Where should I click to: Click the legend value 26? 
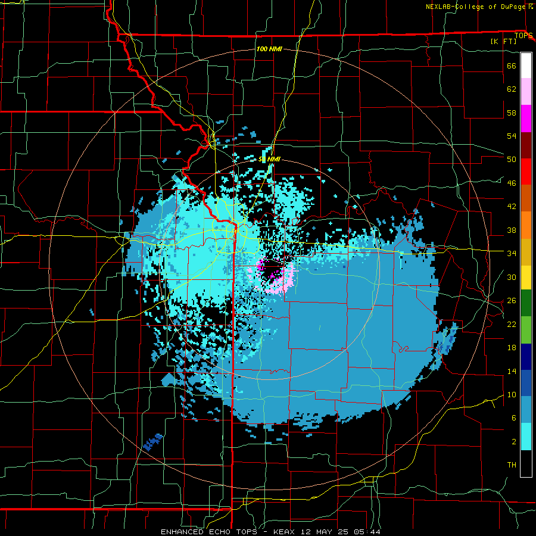pyautogui.click(x=512, y=301)
